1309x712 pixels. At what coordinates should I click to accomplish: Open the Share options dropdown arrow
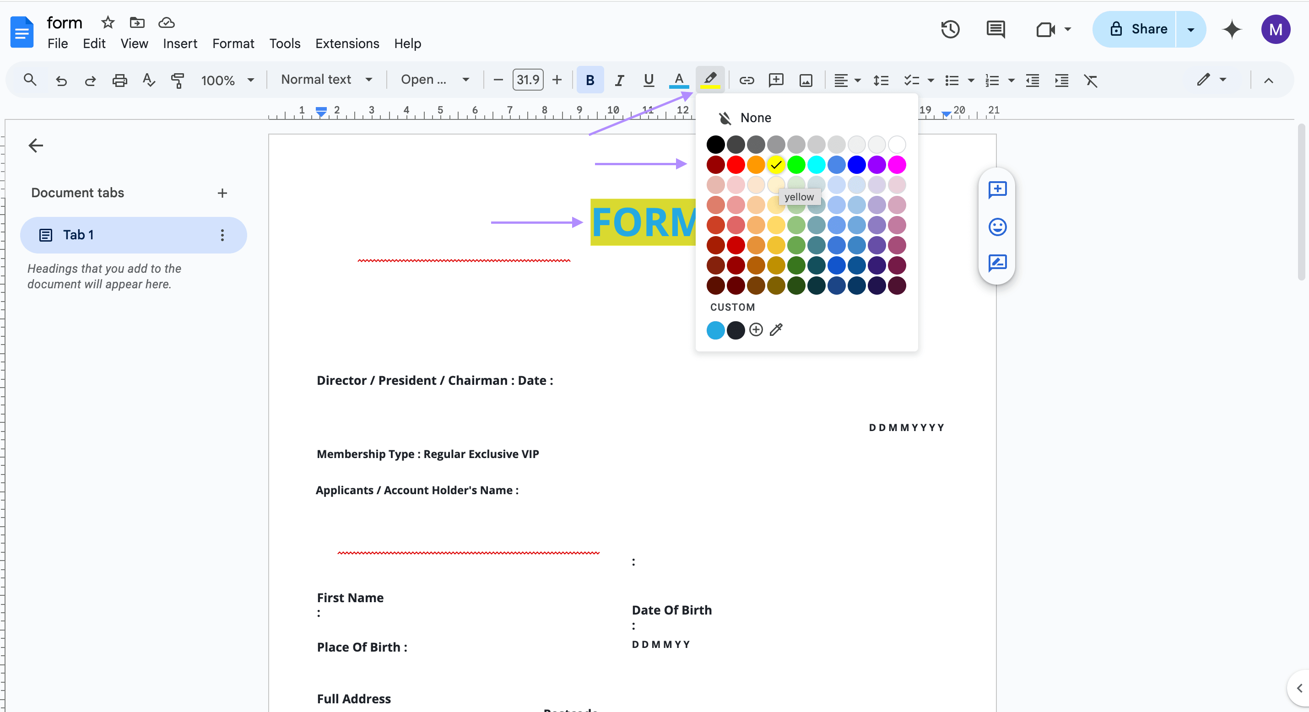(1190, 29)
